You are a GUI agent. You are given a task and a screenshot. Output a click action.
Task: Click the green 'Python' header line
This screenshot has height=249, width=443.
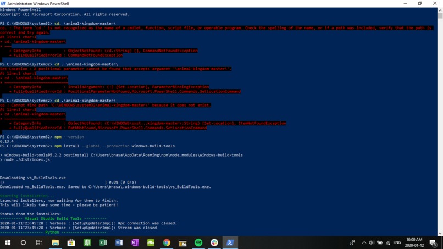(53, 232)
